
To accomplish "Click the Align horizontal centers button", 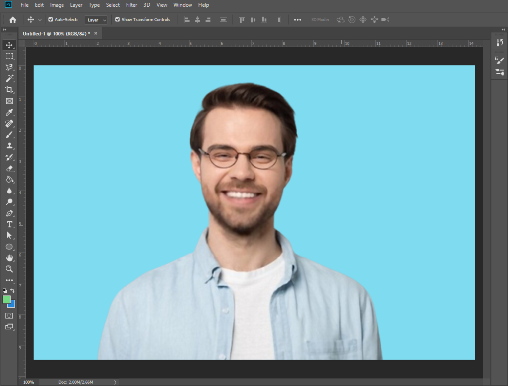I will coord(197,19).
